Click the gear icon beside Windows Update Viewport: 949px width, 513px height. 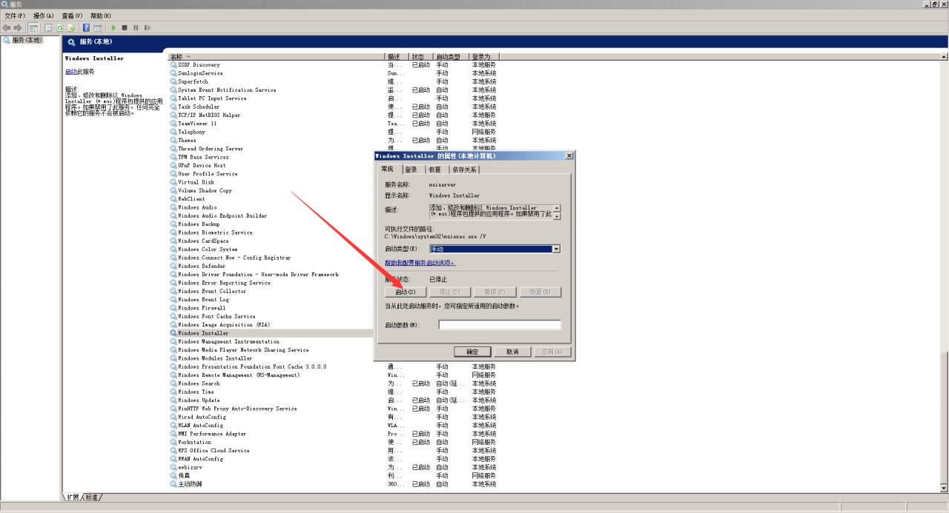pyautogui.click(x=173, y=400)
